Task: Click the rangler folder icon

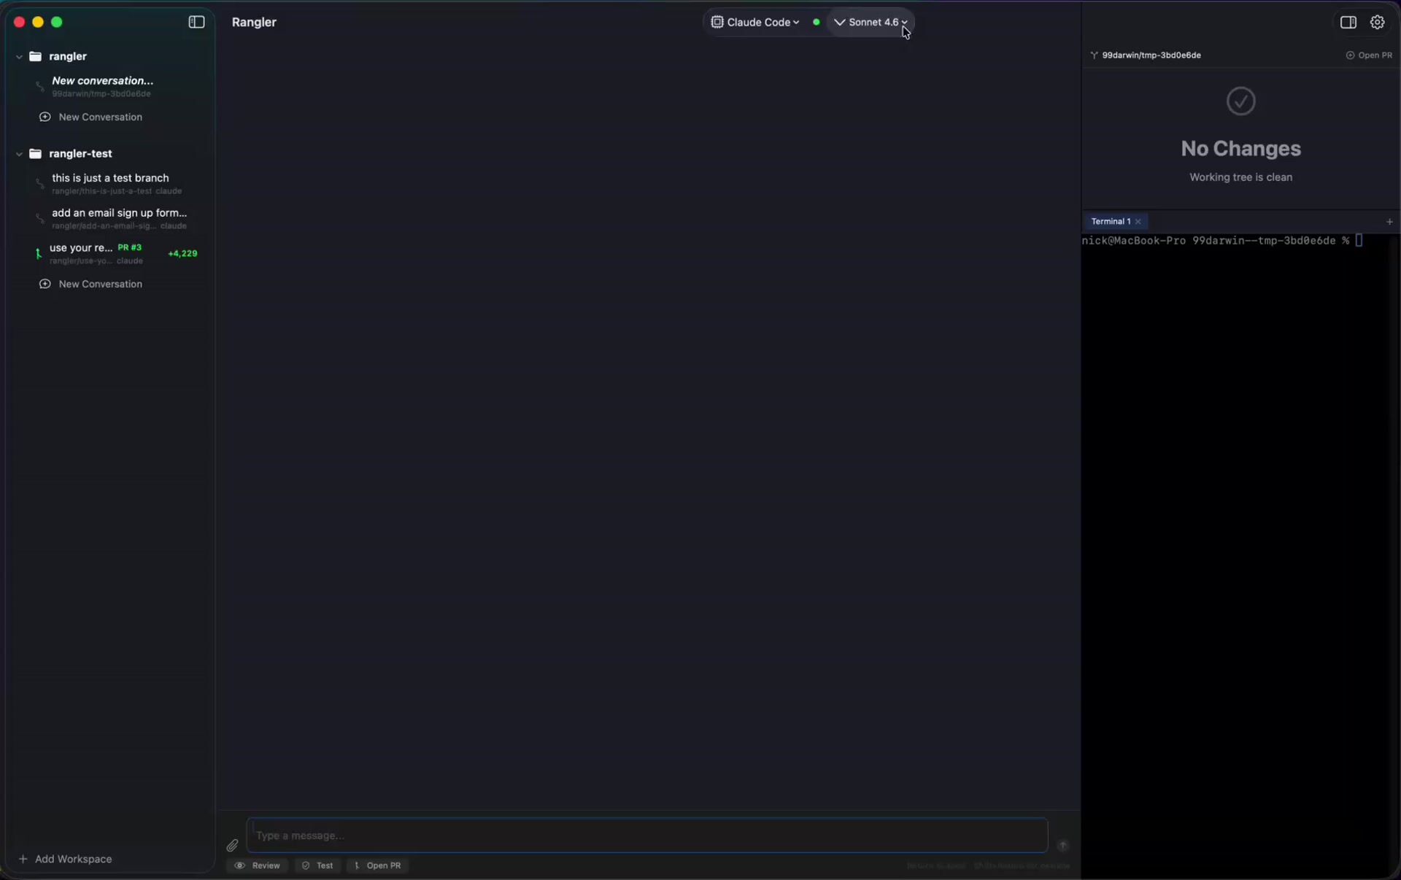Action: (35, 56)
